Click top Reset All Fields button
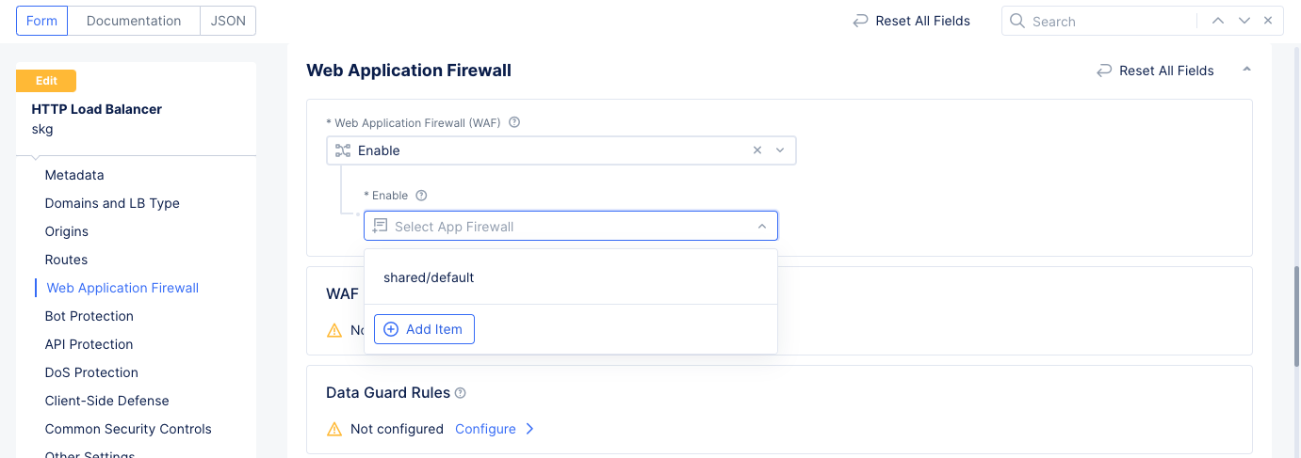Image resolution: width=1301 pixels, height=458 pixels. 911,21
